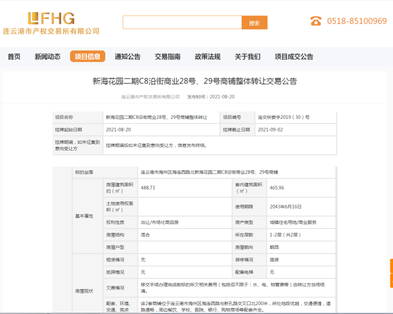The image size is (393, 314).
Task: Open 政策法规 in navigation bar
Action: (x=207, y=57)
